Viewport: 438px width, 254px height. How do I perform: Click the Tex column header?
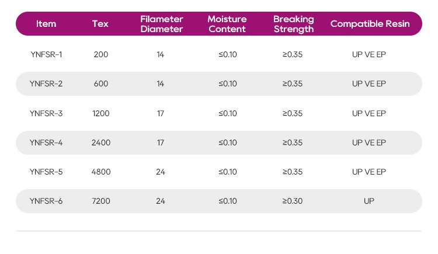pyautogui.click(x=100, y=24)
